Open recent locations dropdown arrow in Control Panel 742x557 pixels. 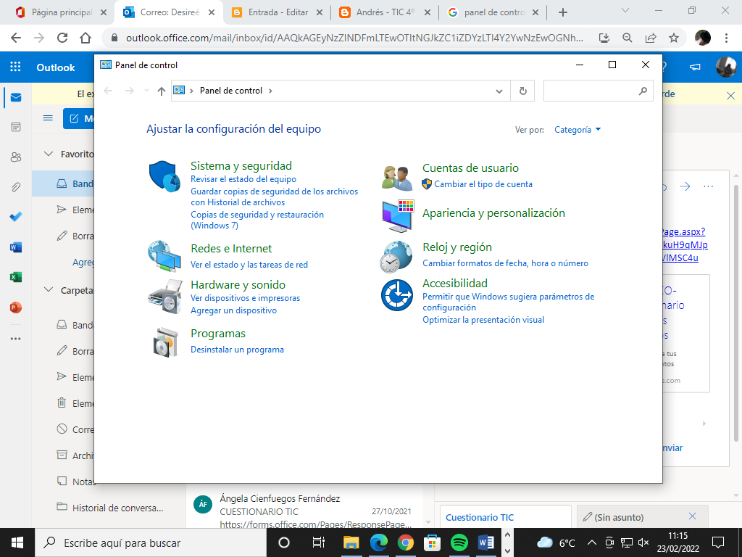[146, 91]
